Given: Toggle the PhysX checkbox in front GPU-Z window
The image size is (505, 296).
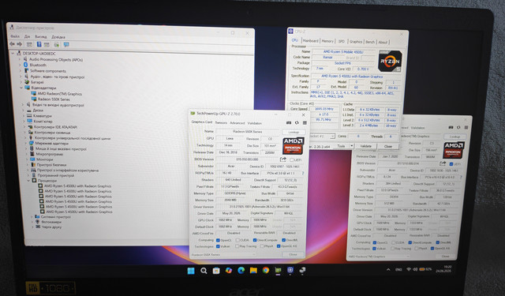Looking at the screenshot, I should [261, 246].
